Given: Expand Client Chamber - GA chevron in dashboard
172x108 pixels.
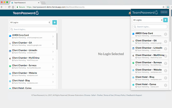Looking at the screenshot, I should 53,44.
